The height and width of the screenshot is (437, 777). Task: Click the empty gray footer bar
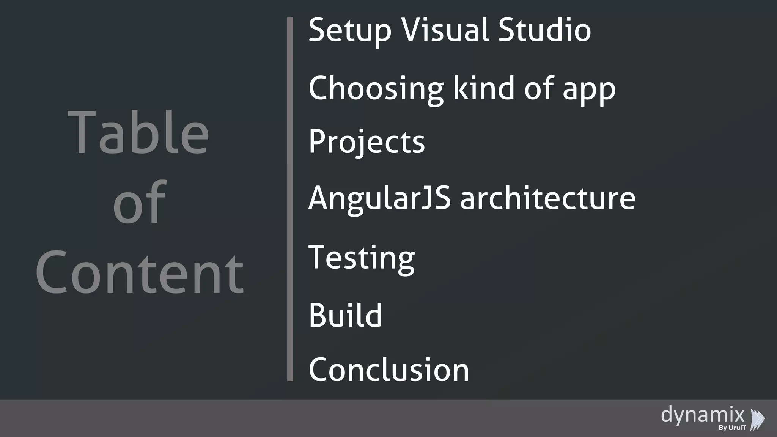click(304, 418)
